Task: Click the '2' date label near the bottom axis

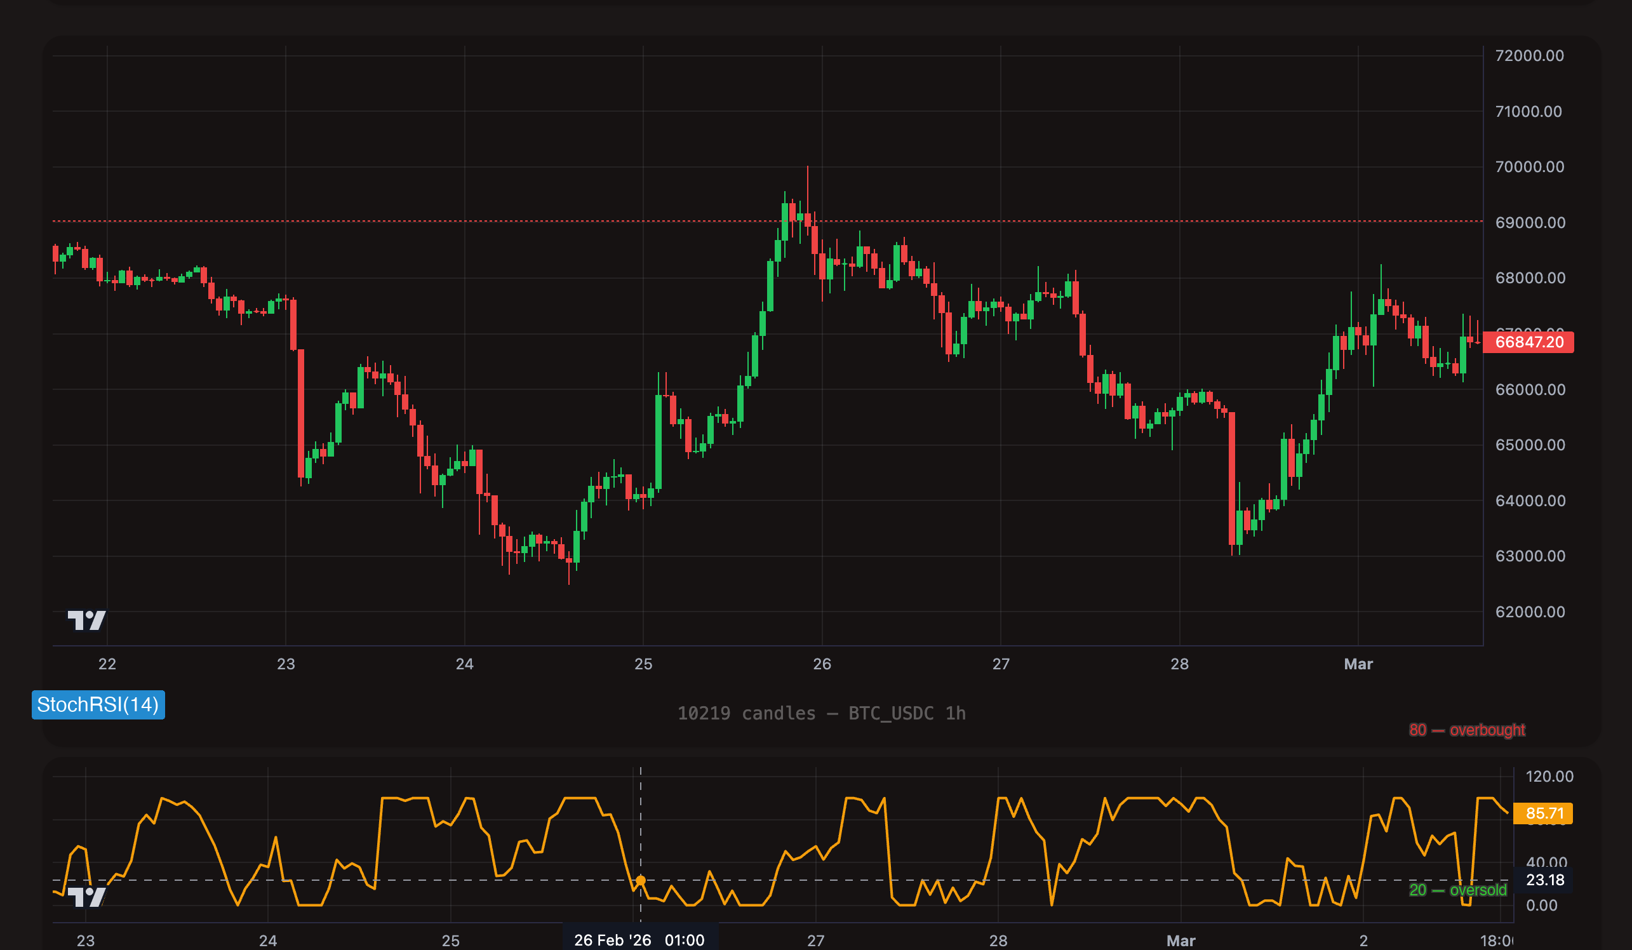Action: coord(1364,940)
